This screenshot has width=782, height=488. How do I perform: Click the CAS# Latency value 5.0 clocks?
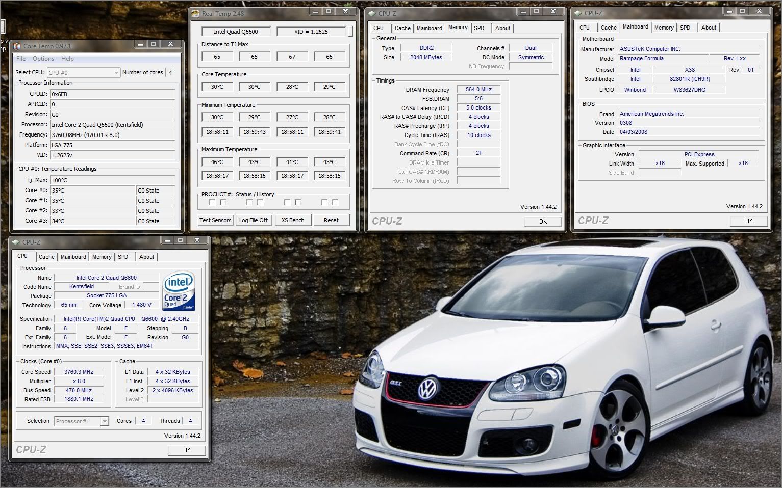point(478,108)
